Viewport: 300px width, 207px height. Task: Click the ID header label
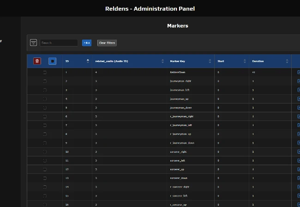[x=67, y=61]
